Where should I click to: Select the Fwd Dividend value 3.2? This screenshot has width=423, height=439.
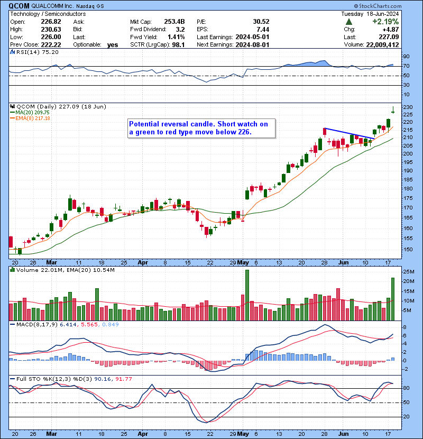click(x=180, y=30)
